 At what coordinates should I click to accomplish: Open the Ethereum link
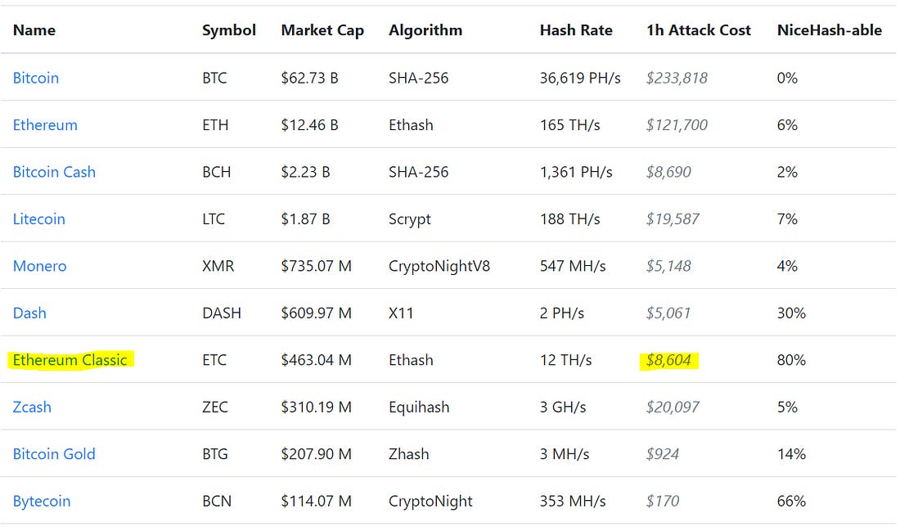[45, 125]
